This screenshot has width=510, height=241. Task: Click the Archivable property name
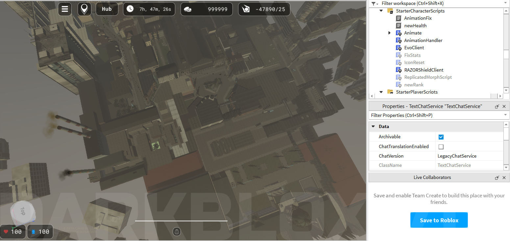[390, 137]
